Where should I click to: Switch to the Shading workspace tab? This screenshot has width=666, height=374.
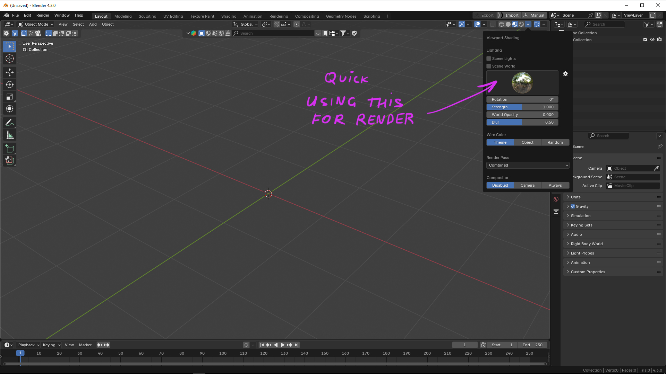tap(229, 16)
